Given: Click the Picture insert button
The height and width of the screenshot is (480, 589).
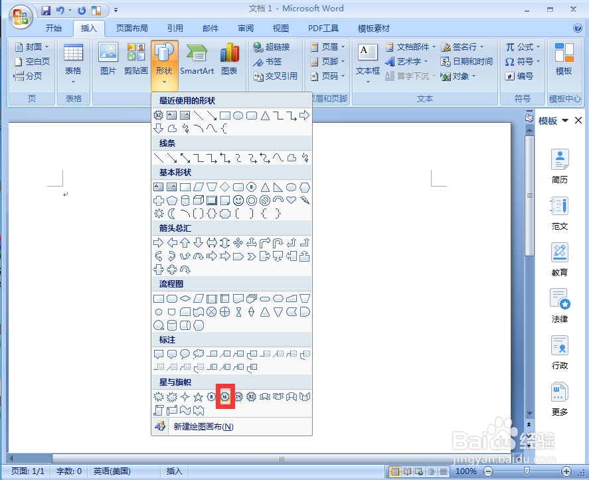Looking at the screenshot, I should (x=108, y=58).
